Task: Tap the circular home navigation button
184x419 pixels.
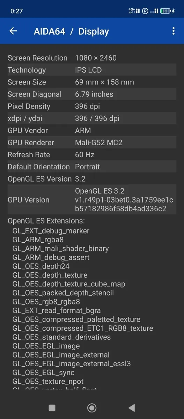Action: click(92, 407)
